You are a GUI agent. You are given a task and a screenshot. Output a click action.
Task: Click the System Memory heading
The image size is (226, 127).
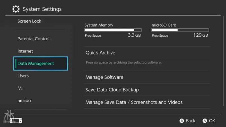coord(99,25)
